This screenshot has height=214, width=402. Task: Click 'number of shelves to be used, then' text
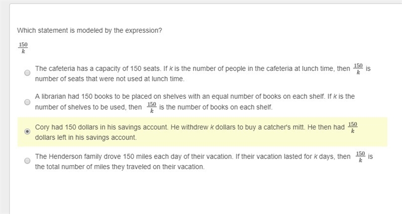pos(88,107)
